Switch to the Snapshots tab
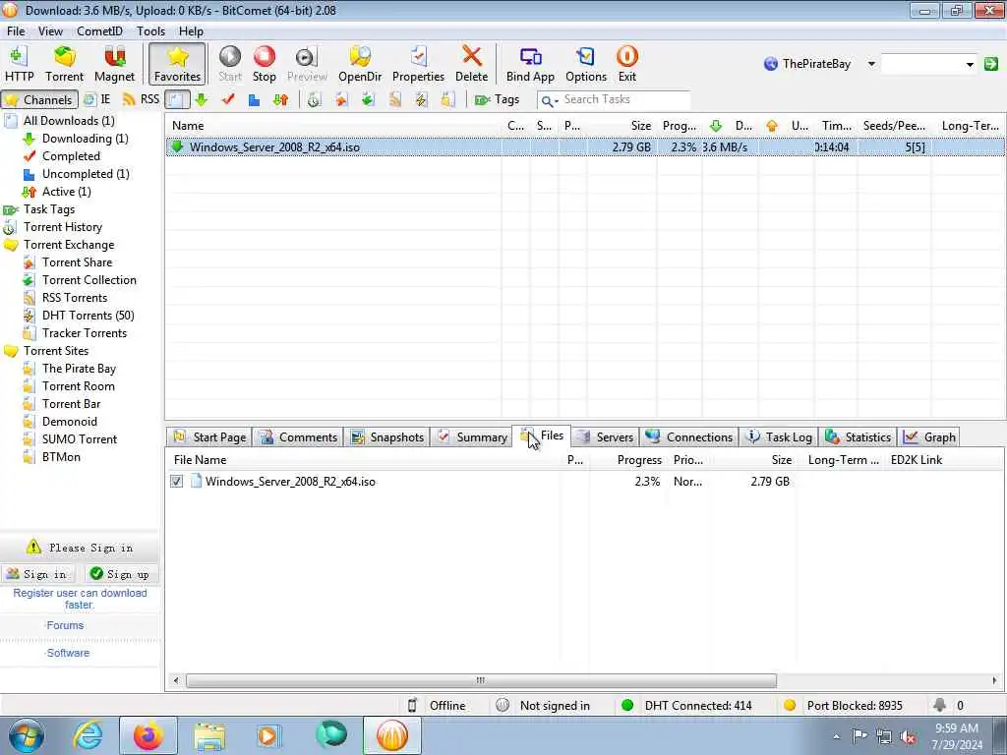 pos(387,437)
